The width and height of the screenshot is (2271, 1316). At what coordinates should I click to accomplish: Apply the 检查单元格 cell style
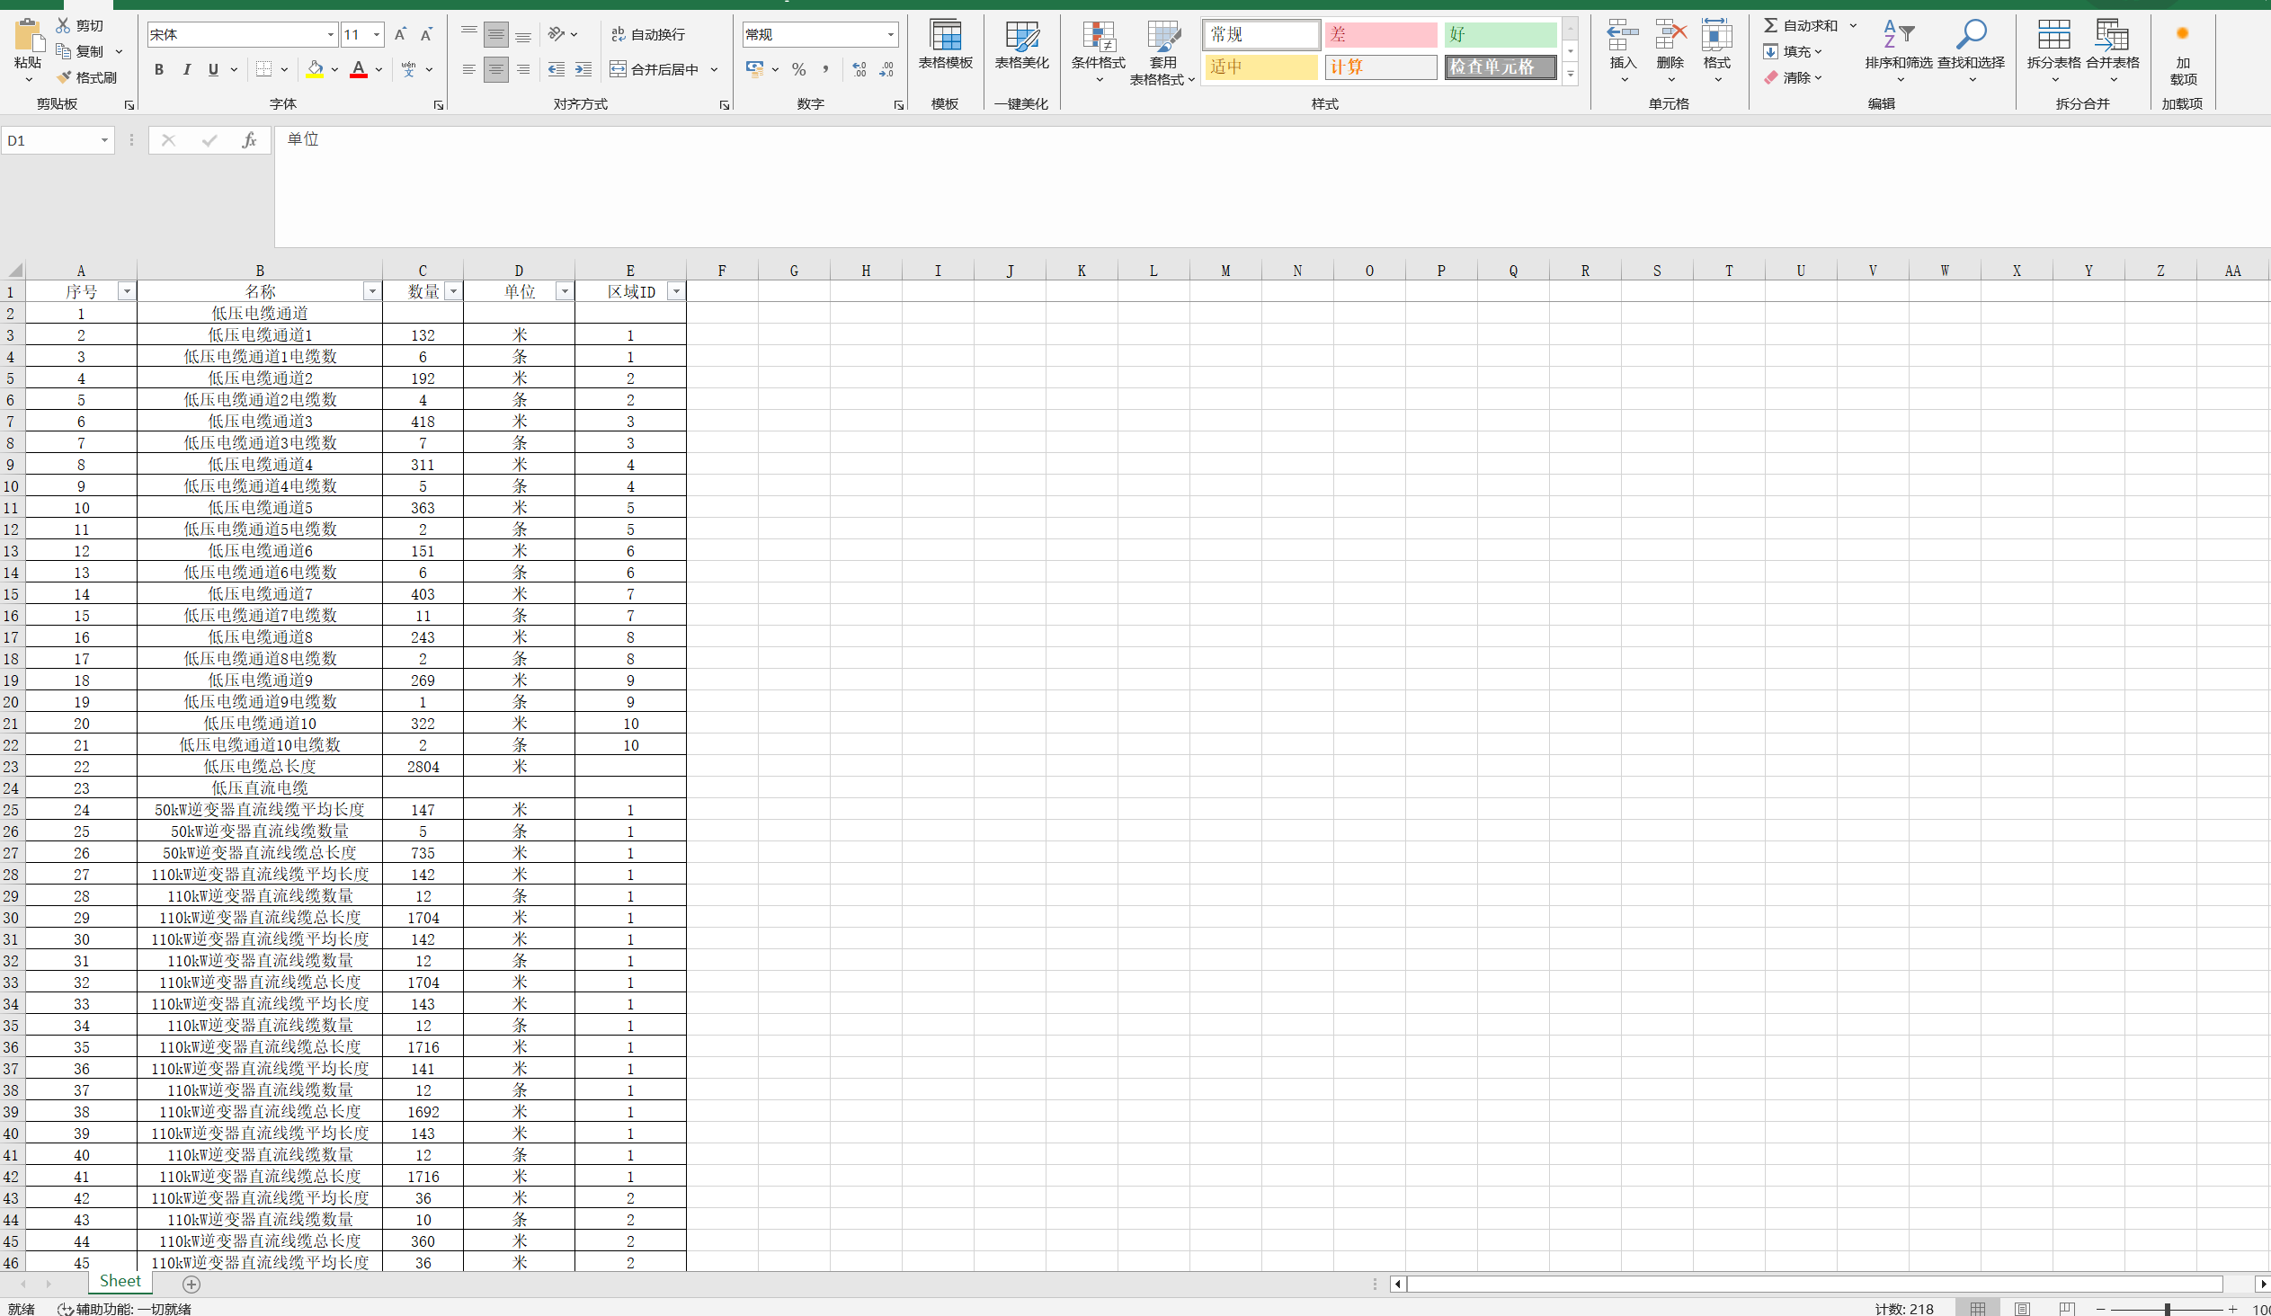1501,67
